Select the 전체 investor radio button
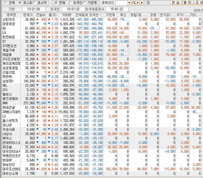Screen dimensions: 203x178 point(56,3)
